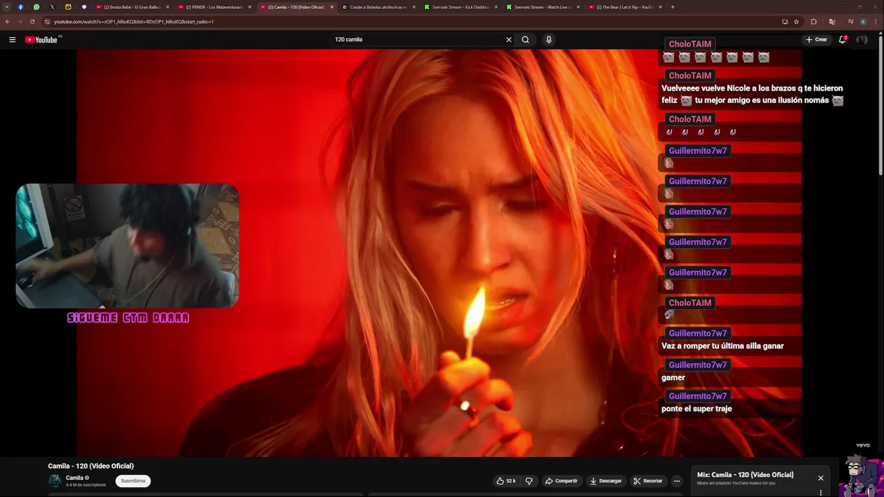Screen dimensions: 884x497
Task: Close the The Bear | Let it Rip tab
Action: [660, 7]
